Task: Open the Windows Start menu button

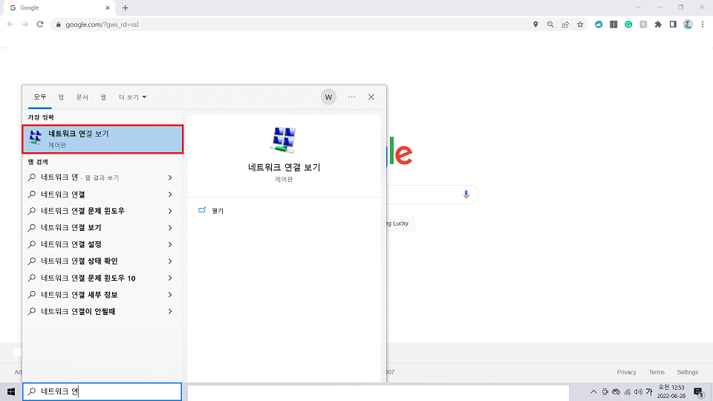Action: coord(11,391)
